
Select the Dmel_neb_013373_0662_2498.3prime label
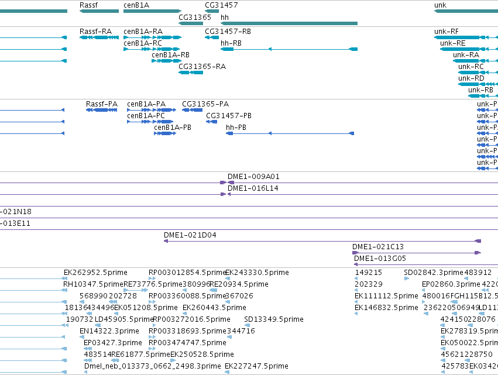[x=153, y=366]
